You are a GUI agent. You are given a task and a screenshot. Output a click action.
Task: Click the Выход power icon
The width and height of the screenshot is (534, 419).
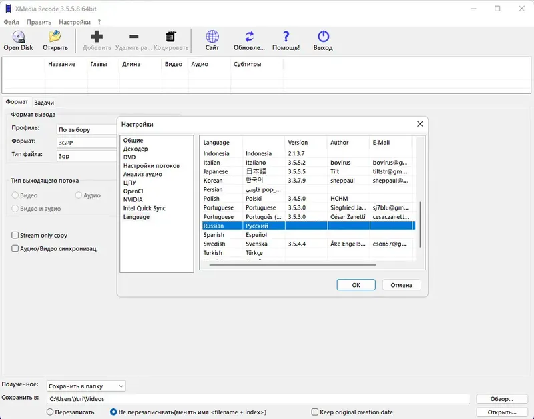[323, 37]
